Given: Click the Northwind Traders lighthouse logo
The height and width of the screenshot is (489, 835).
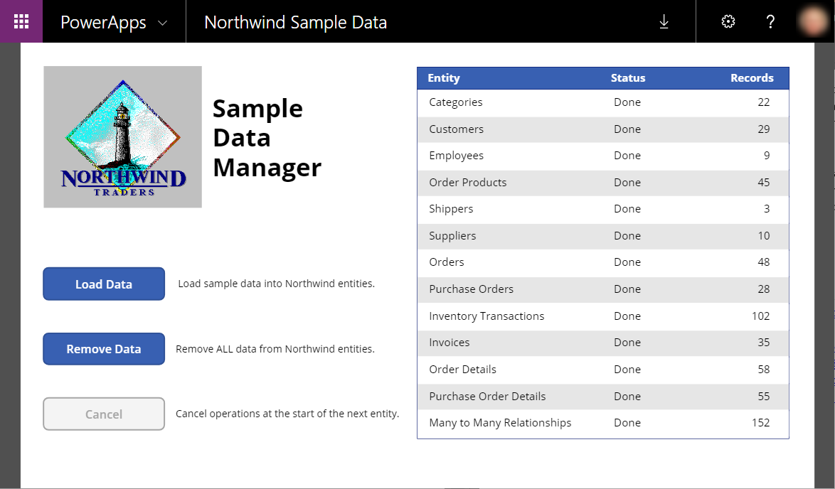Looking at the screenshot, I should (x=122, y=136).
